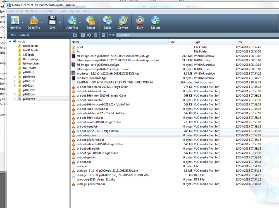Image resolution: width=279 pixels, height=208 pixels.
Task: Click the Extract toolbar icon
Action: (91, 20)
